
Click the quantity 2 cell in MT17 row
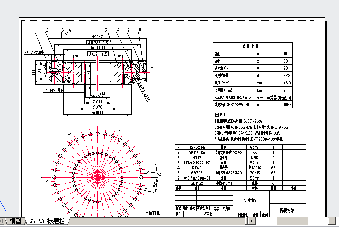[273, 158]
